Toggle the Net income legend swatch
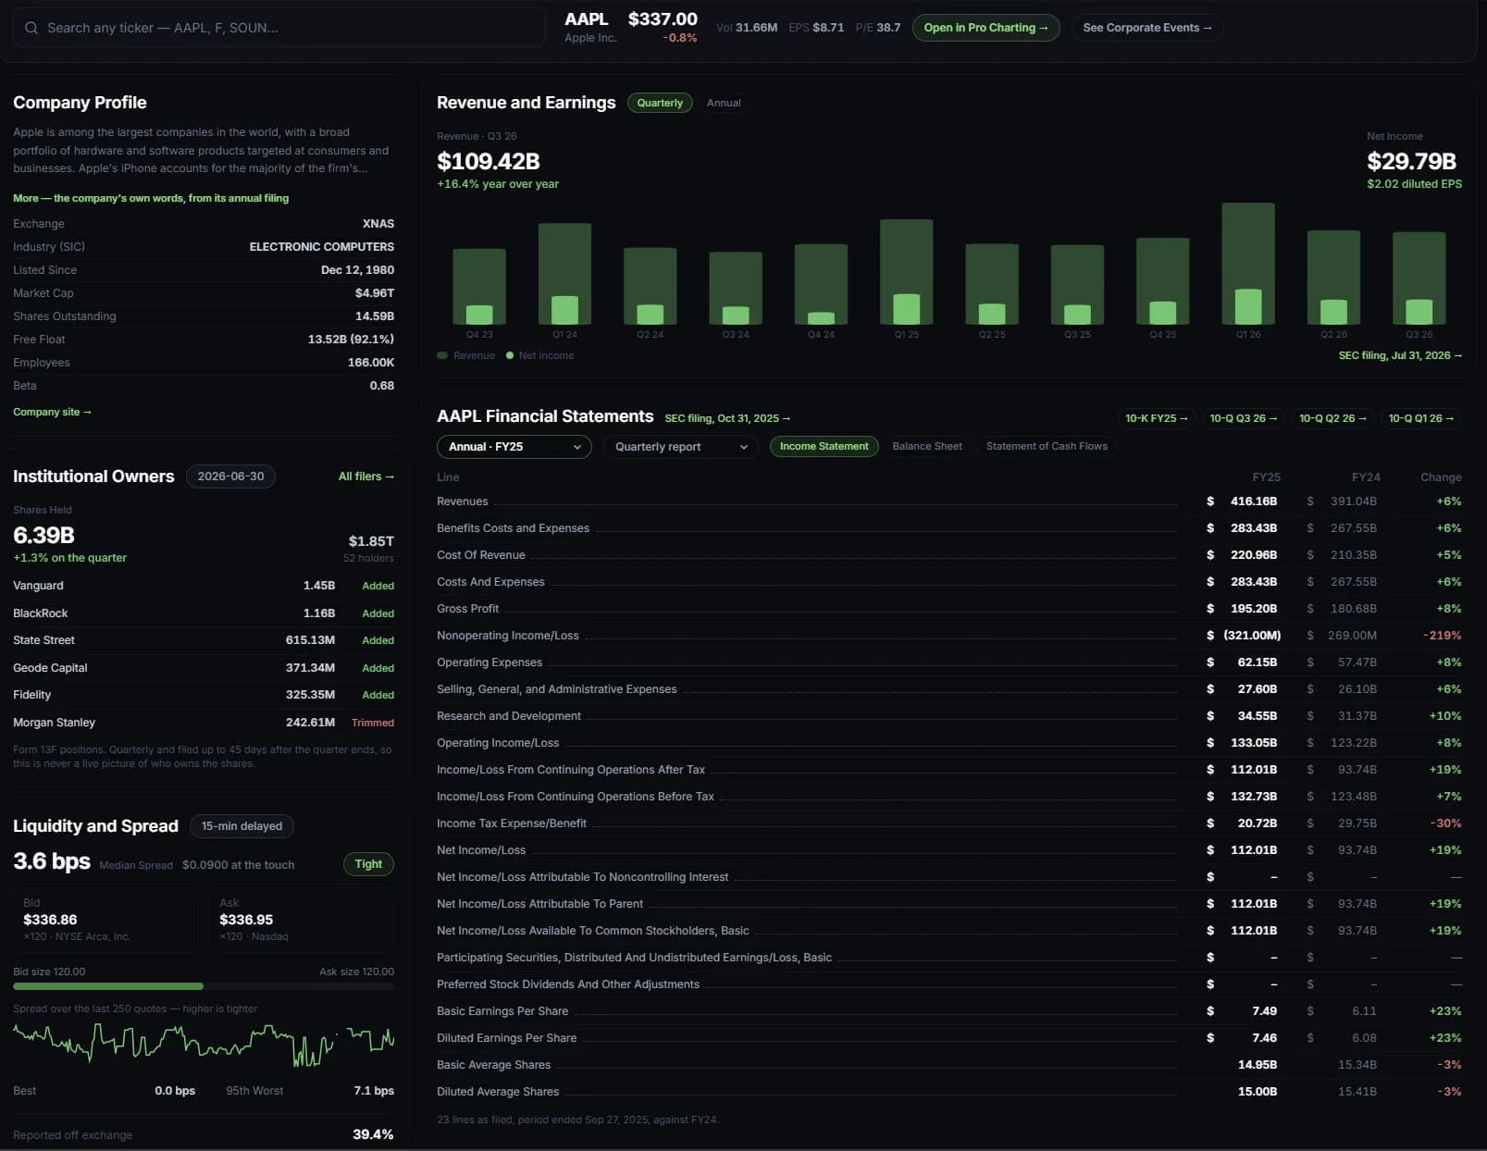This screenshot has width=1487, height=1151. pos(510,355)
